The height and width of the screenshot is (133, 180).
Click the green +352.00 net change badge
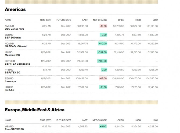coord(102,52)
